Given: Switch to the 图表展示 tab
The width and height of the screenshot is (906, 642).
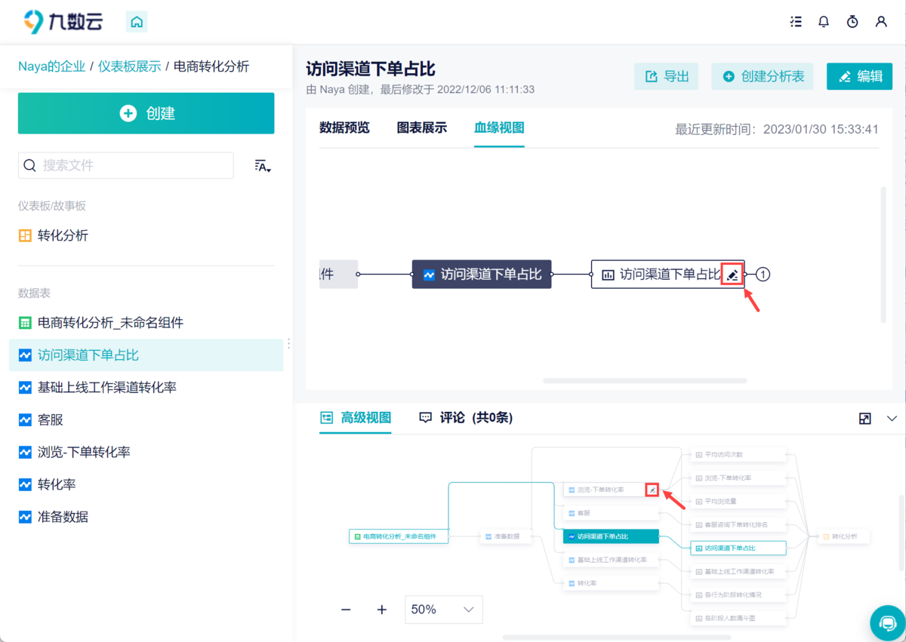Looking at the screenshot, I should [x=422, y=127].
